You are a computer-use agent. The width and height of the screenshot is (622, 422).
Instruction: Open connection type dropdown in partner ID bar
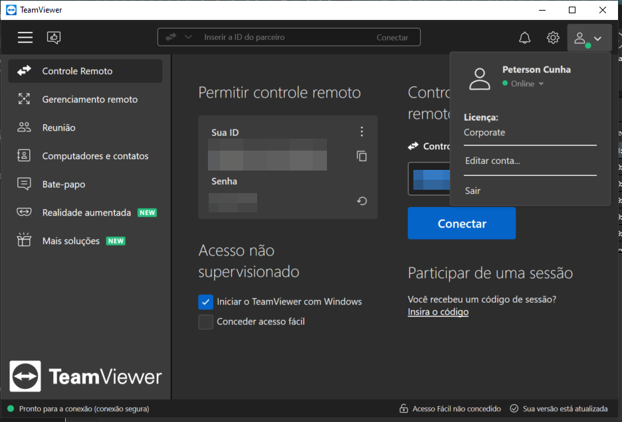[x=189, y=37]
